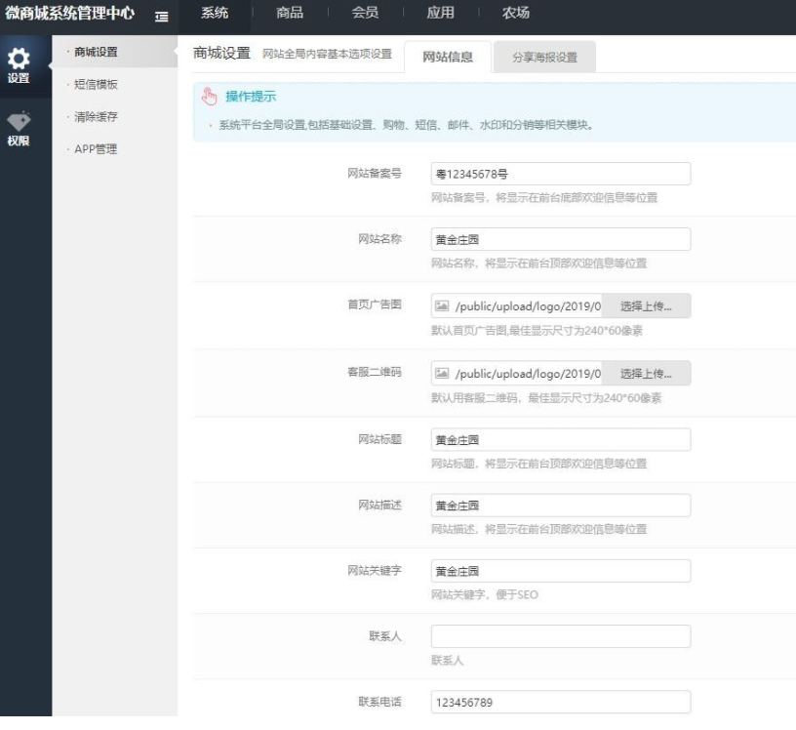Open the 系统 top menu
The width and height of the screenshot is (796, 730).
click(x=215, y=13)
